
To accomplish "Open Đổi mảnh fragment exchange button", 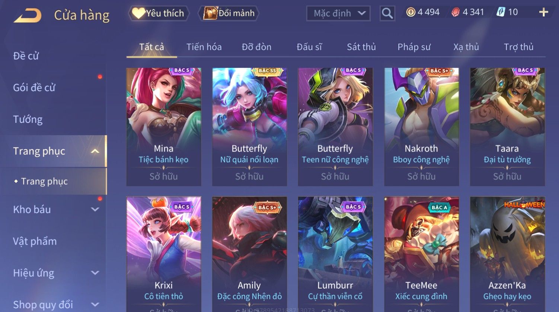I will click(x=230, y=13).
